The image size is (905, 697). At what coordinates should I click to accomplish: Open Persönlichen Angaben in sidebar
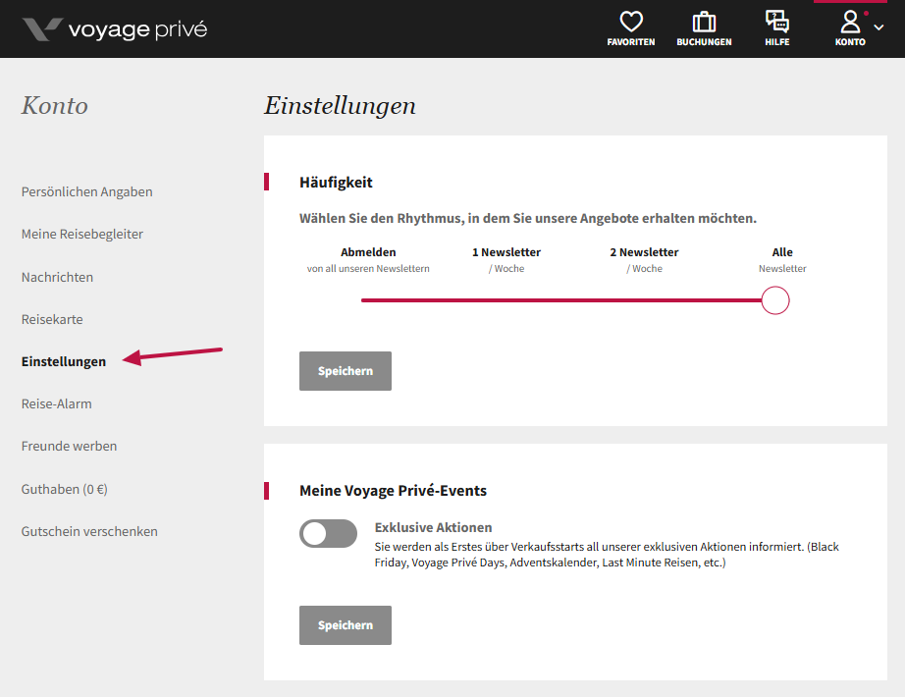pos(87,191)
